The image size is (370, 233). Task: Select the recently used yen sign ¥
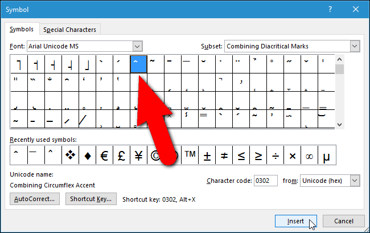pos(138,155)
